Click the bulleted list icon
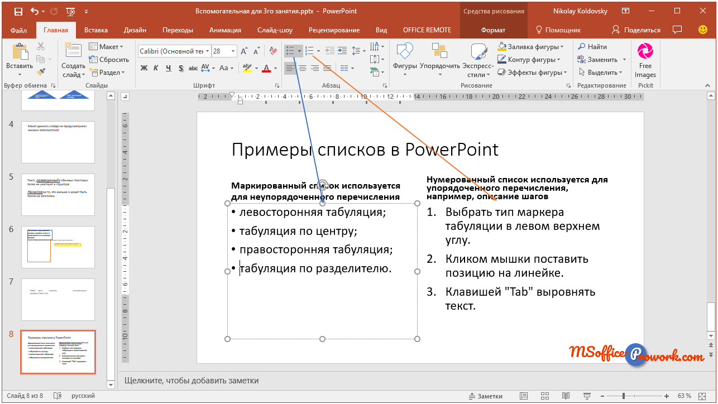The height and width of the screenshot is (404, 718). [290, 51]
